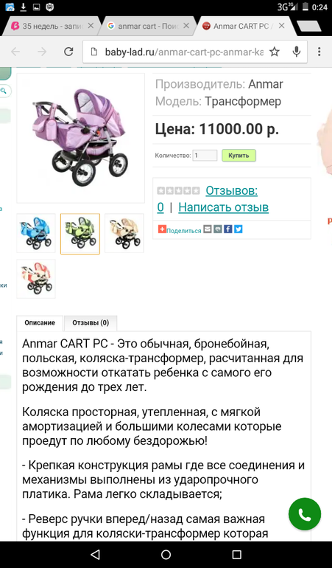Select the blue stroller thumbnail
332x568 pixels.
click(x=36, y=233)
